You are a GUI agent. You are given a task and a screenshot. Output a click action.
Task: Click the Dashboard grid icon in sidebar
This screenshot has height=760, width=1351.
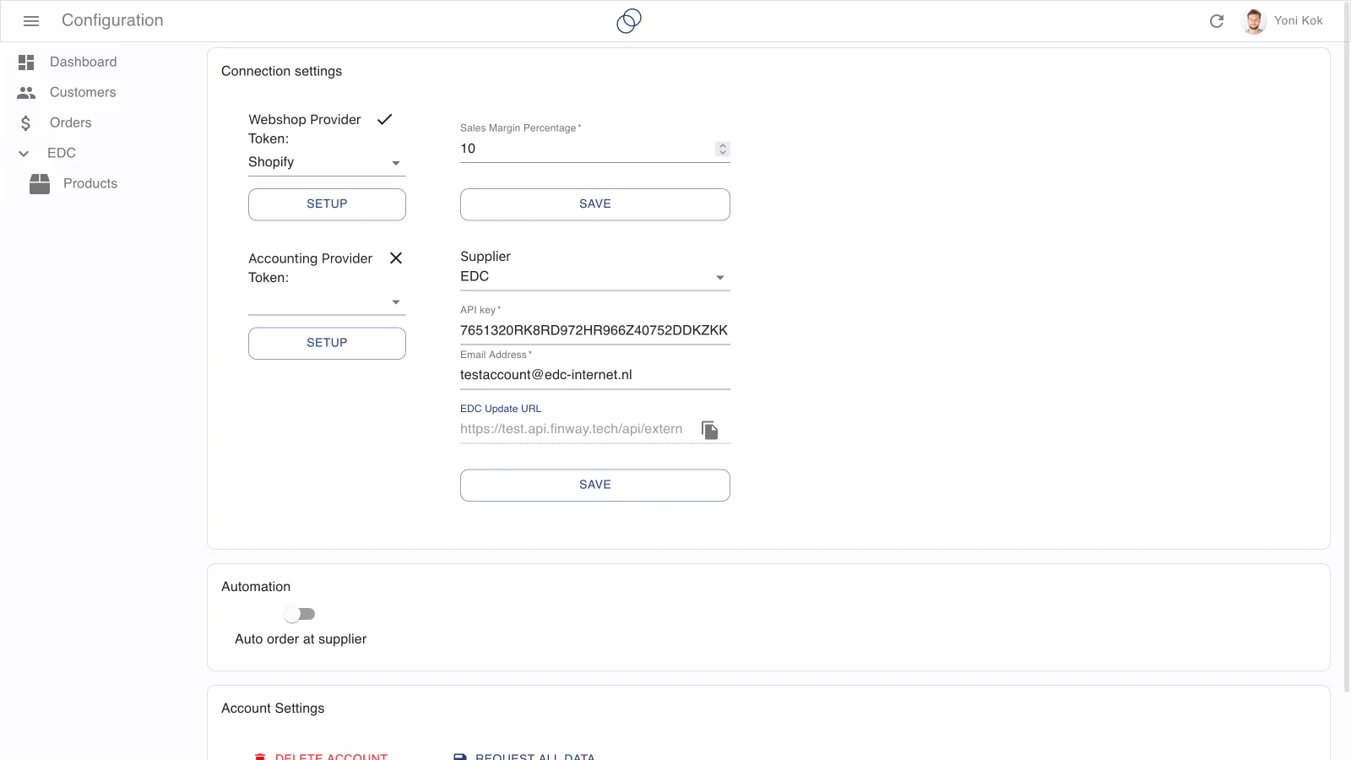click(26, 62)
